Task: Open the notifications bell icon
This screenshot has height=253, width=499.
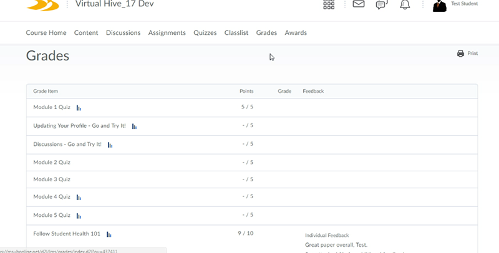Action: pos(405,4)
